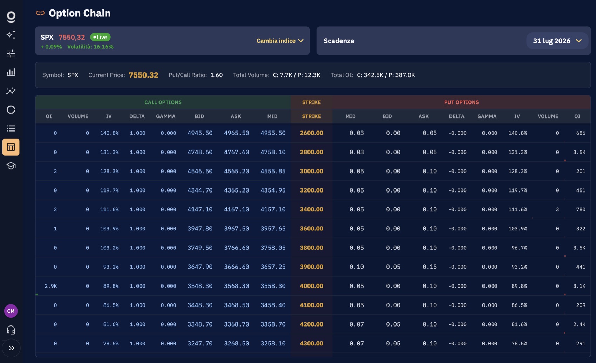
Task: Open the graduation cap learning icon
Action: pos(11,166)
